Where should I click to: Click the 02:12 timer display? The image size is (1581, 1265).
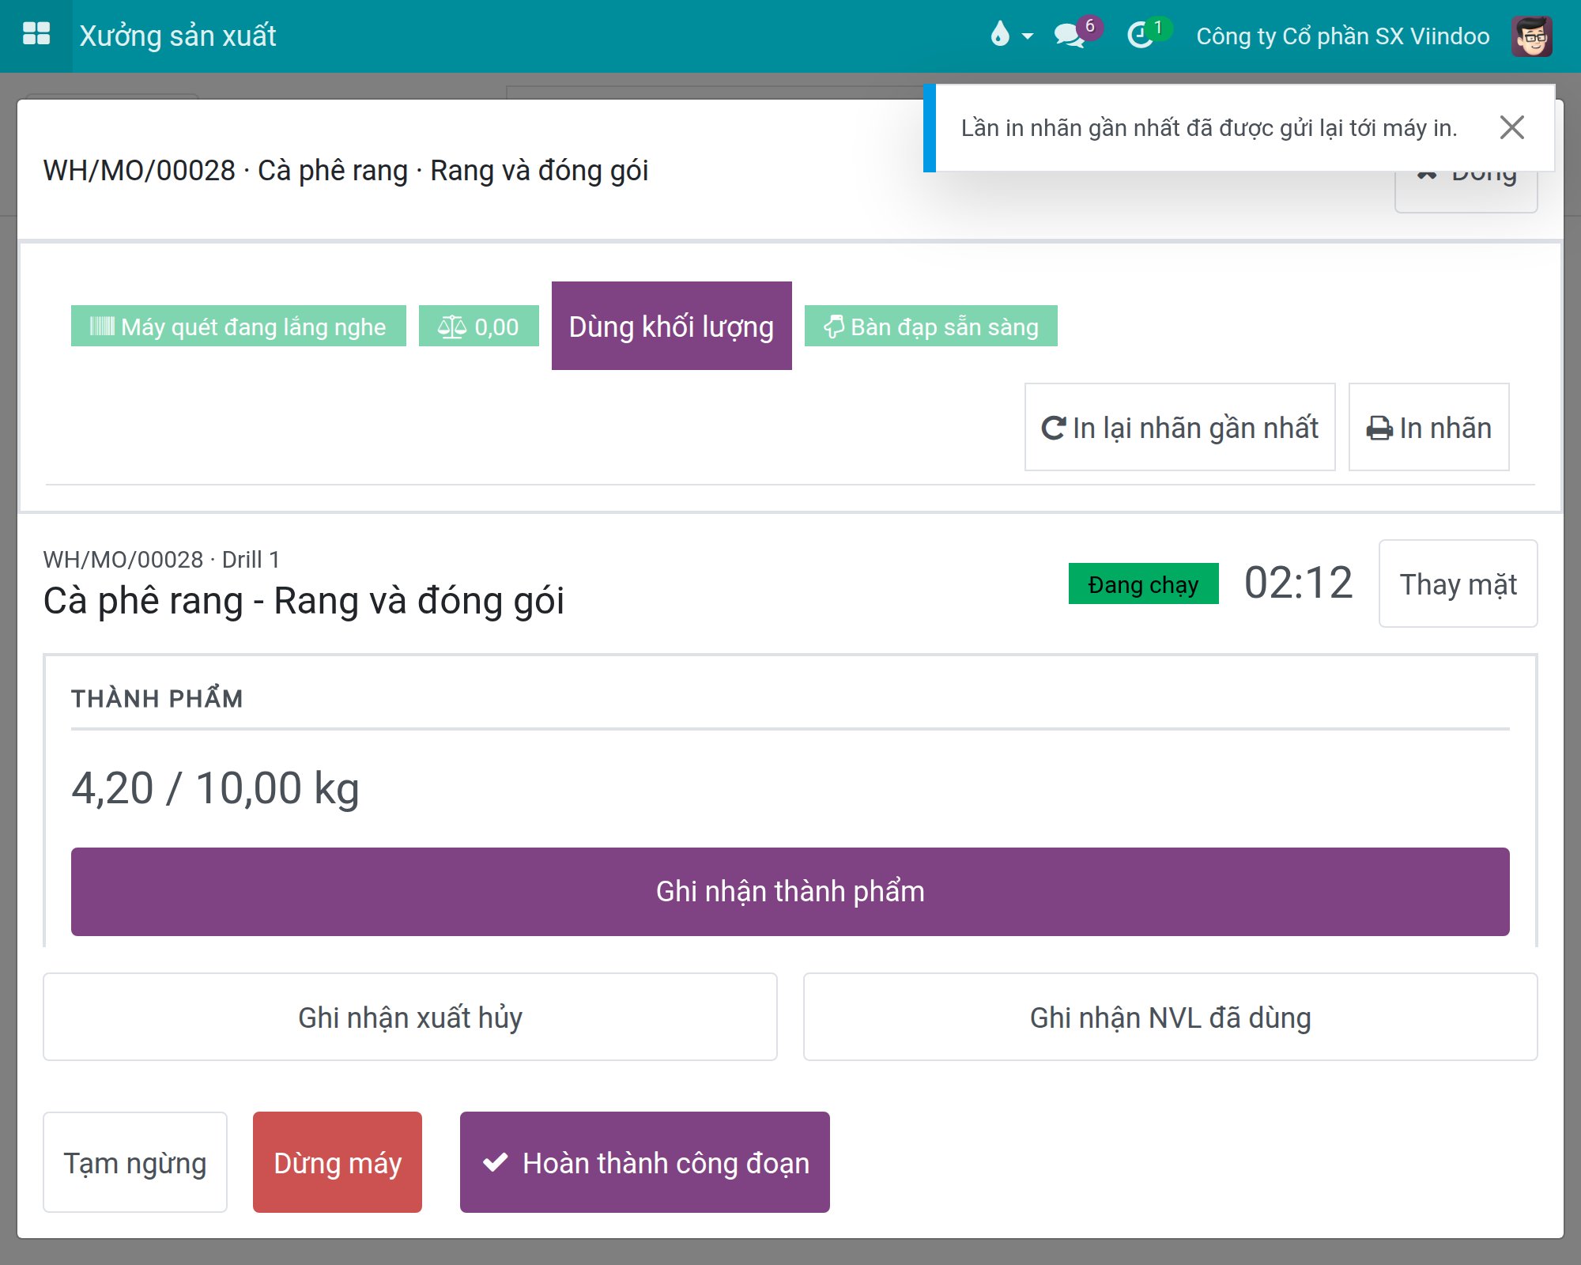(x=1298, y=583)
